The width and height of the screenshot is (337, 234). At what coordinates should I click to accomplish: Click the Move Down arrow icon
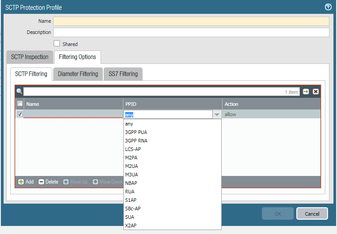(95, 182)
